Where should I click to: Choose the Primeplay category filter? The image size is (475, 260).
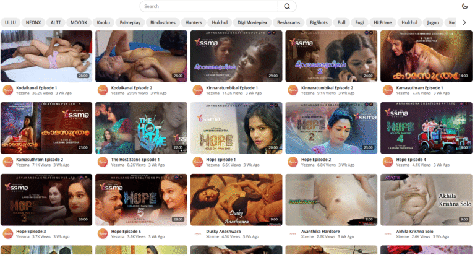point(131,22)
